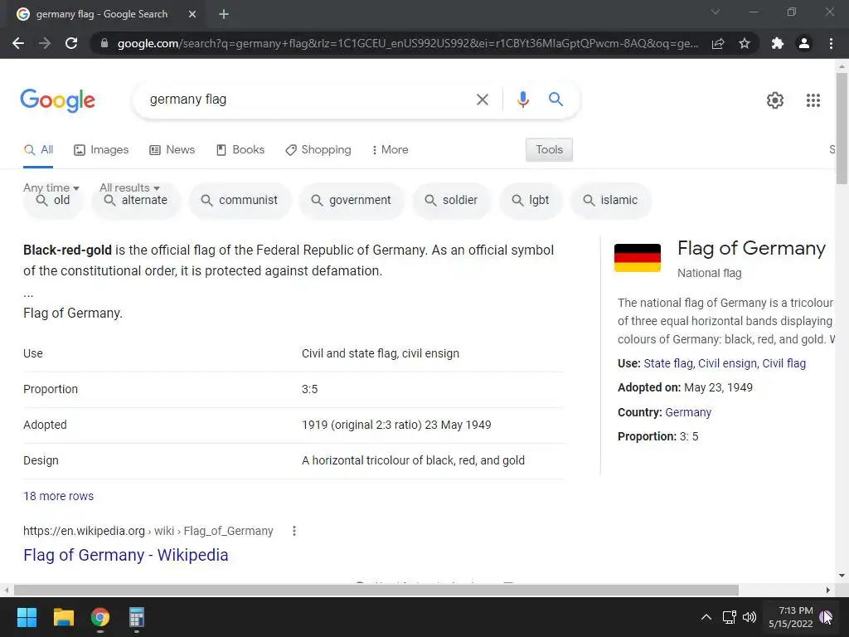
Task: Click the horizontal scrollbar thumb
Action: pyautogui.click(x=376, y=590)
